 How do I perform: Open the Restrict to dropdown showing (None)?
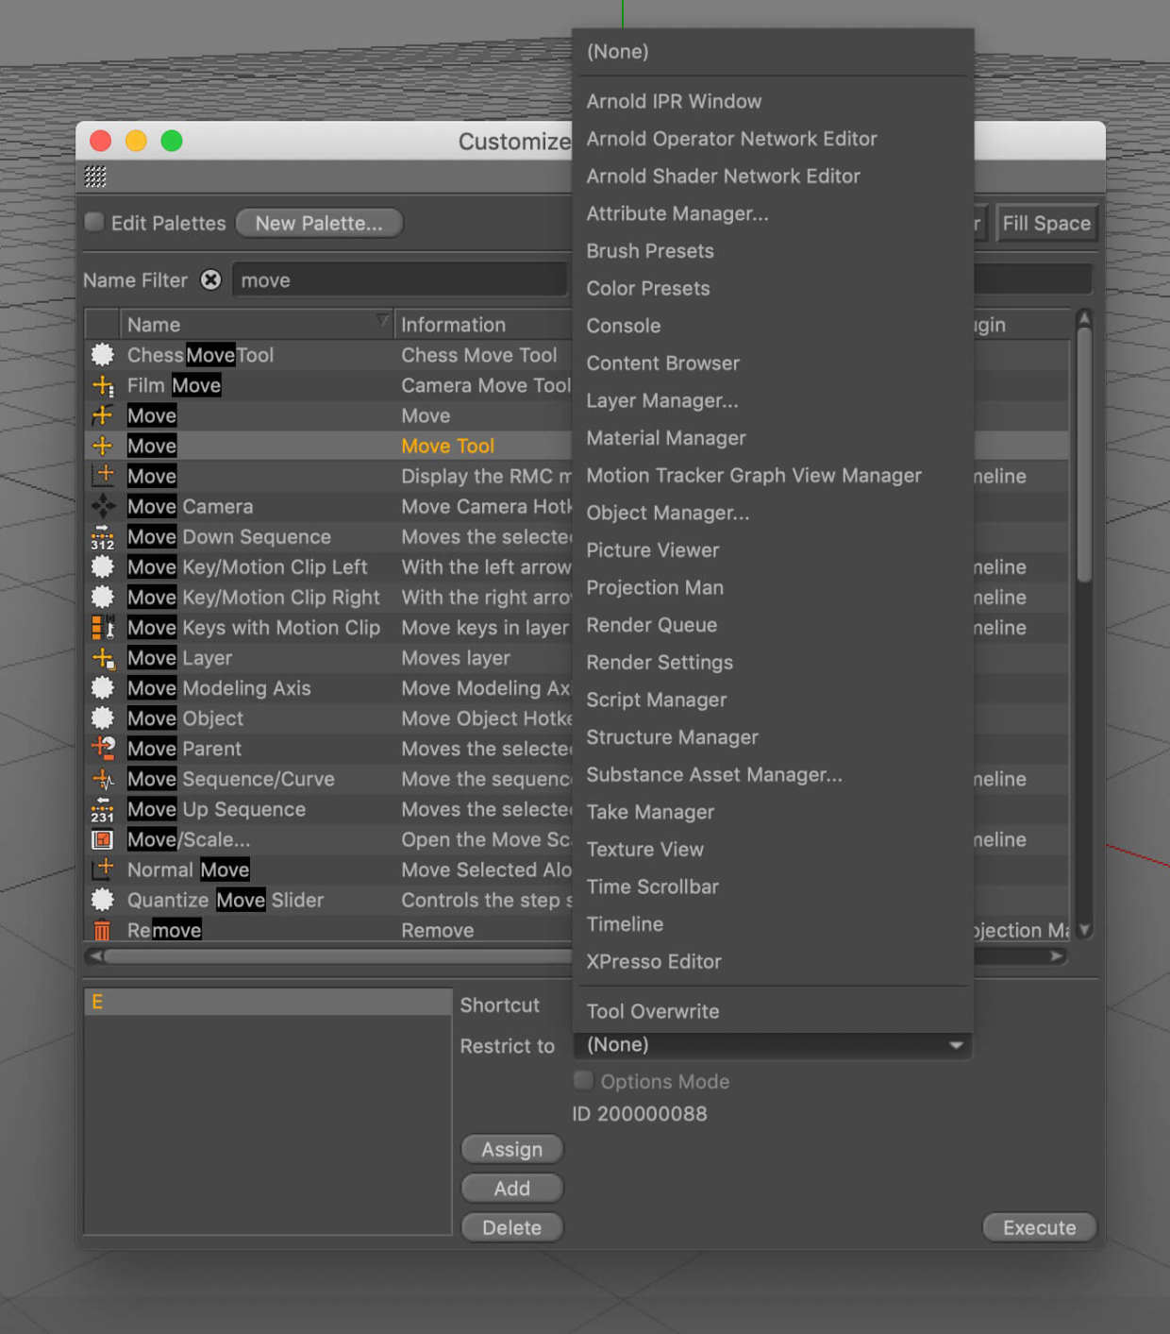(773, 1045)
